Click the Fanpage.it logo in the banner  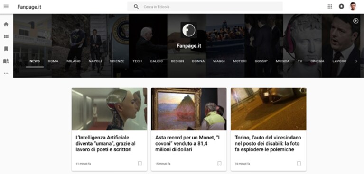189,30
